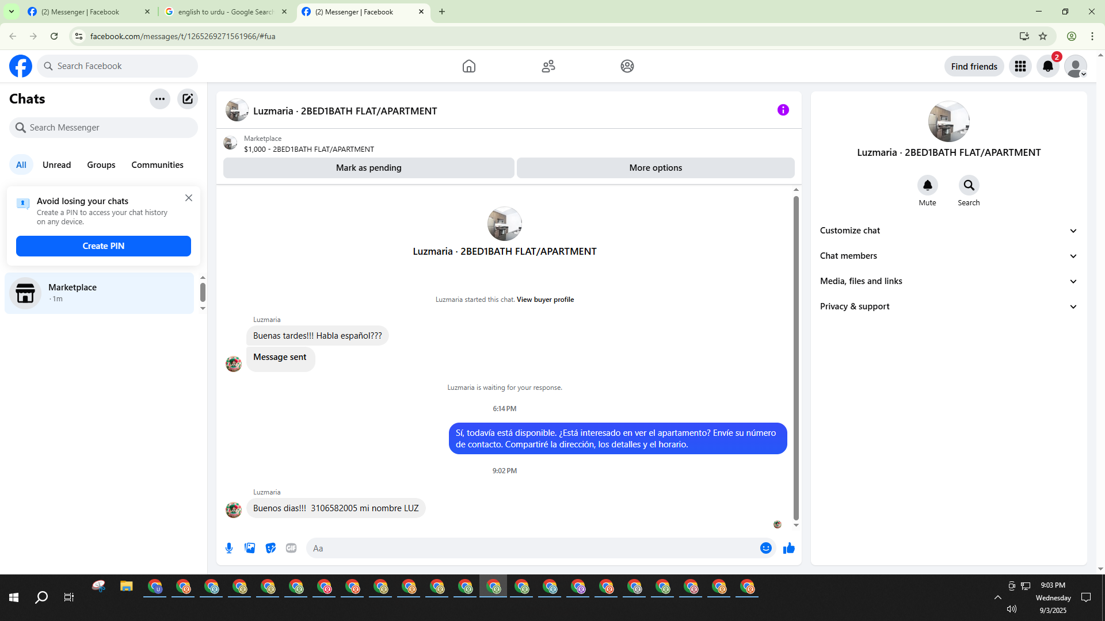Open the volume control in tray
The width and height of the screenshot is (1105, 621).
click(x=1012, y=609)
